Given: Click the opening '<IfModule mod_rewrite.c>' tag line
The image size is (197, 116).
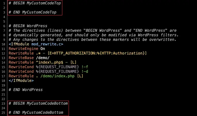Looking at the screenshot, I should click(x=36, y=44).
